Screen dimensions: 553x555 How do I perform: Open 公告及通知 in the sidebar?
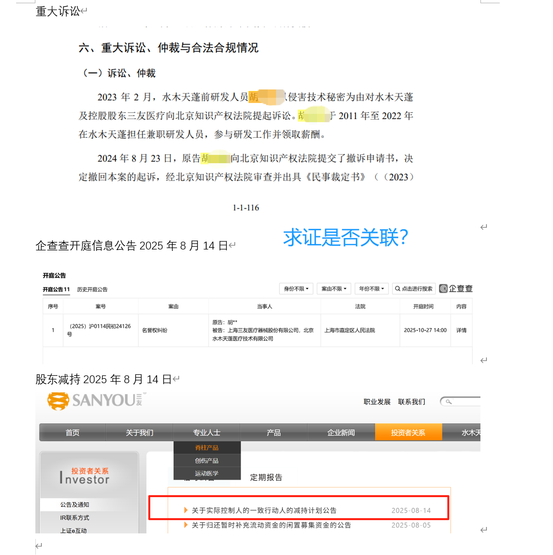74,504
